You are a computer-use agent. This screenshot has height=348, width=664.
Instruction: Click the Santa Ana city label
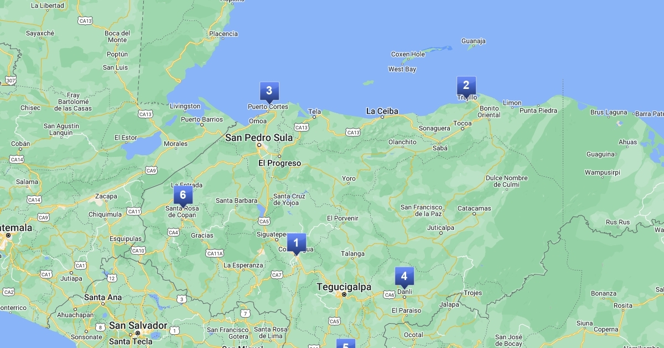pos(103,297)
